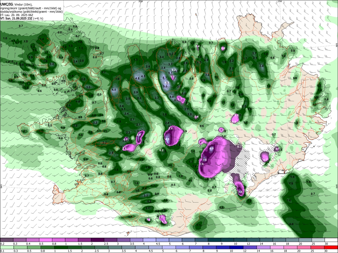Click the 'slydda/snjókoma' legend description line

tap(31, 12)
